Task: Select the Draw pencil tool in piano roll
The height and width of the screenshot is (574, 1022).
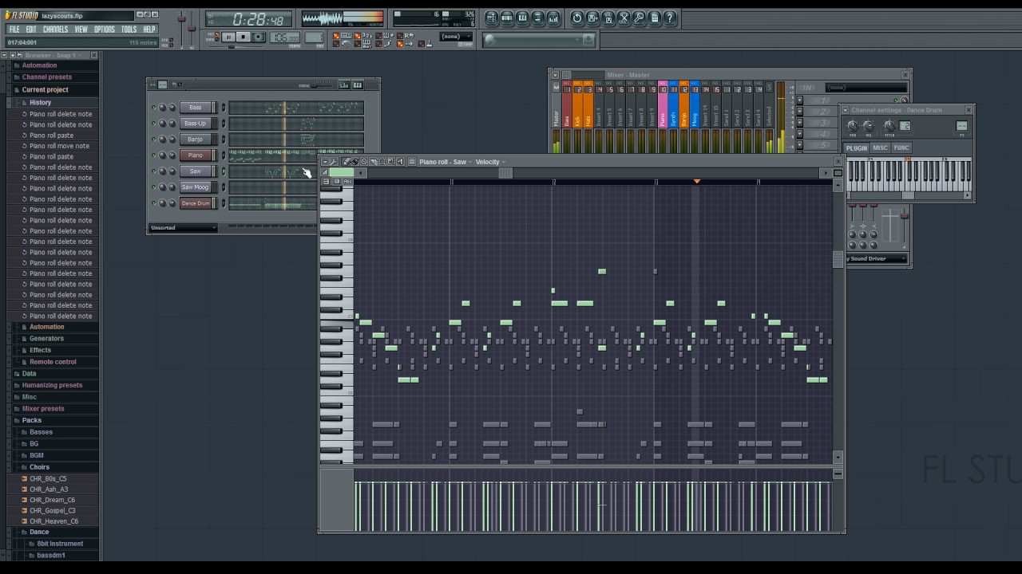Action: pyautogui.click(x=347, y=162)
